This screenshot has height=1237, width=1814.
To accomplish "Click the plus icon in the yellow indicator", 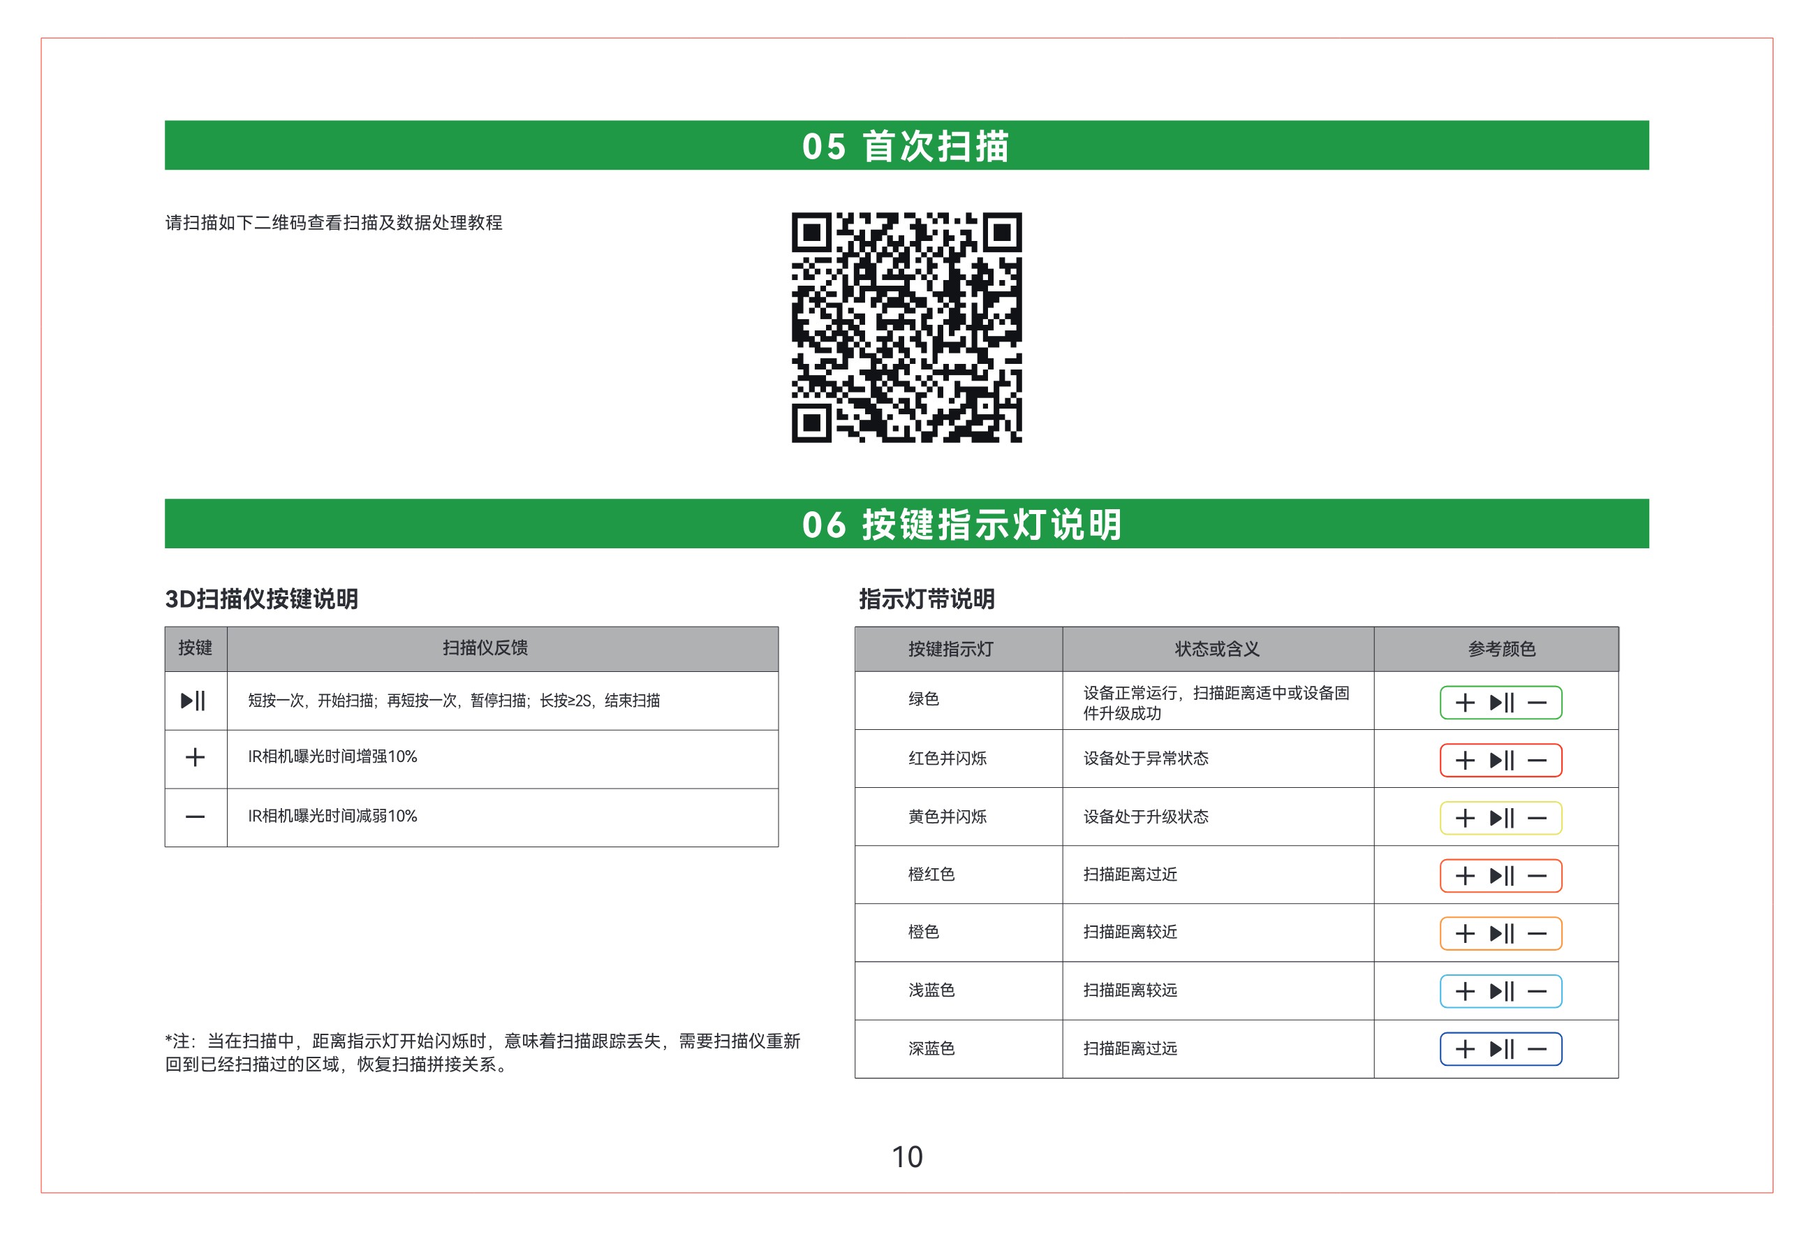I will coord(1465,819).
